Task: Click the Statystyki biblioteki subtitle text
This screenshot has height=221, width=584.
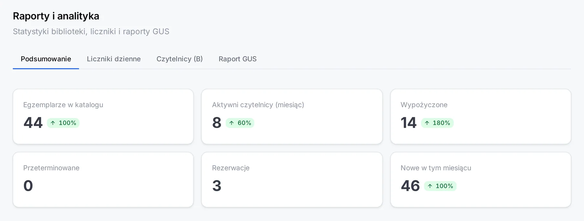Action: click(91, 31)
